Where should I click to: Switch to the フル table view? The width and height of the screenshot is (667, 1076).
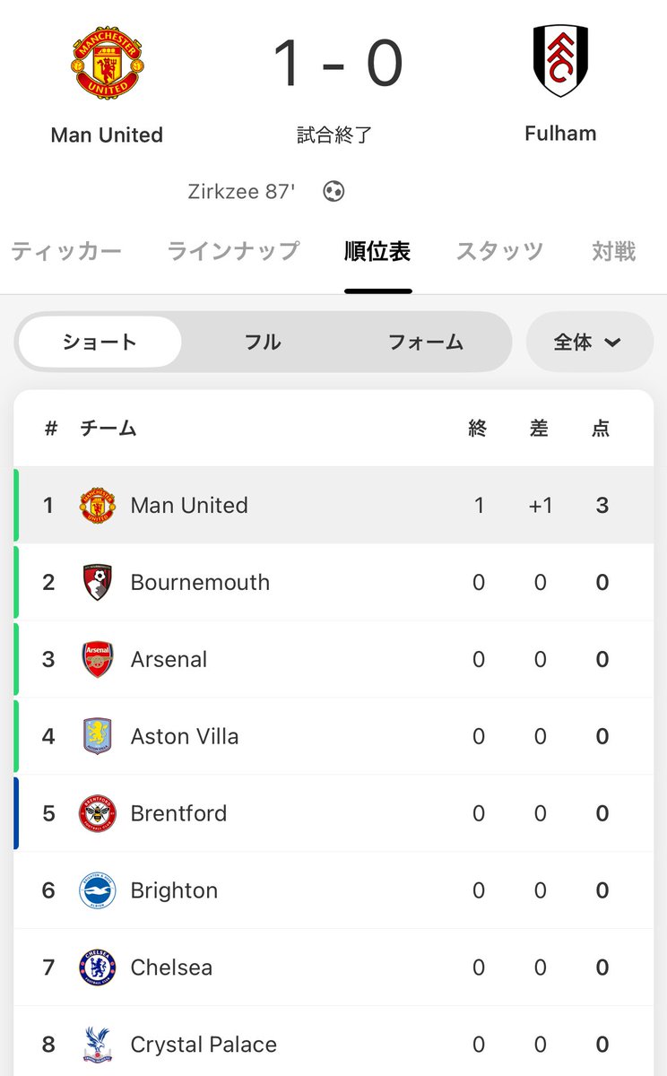pyautogui.click(x=263, y=342)
